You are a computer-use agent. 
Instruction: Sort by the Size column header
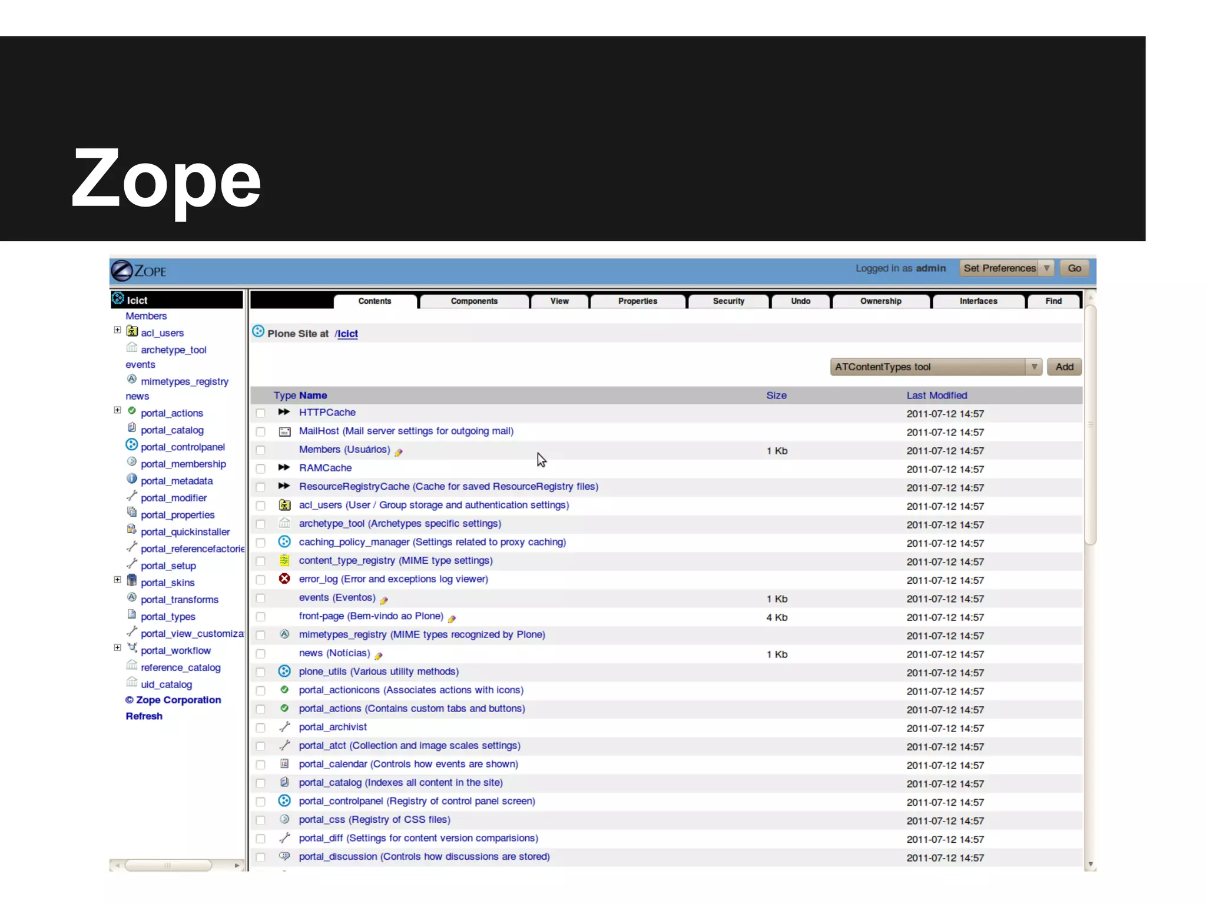tap(776, 395)
